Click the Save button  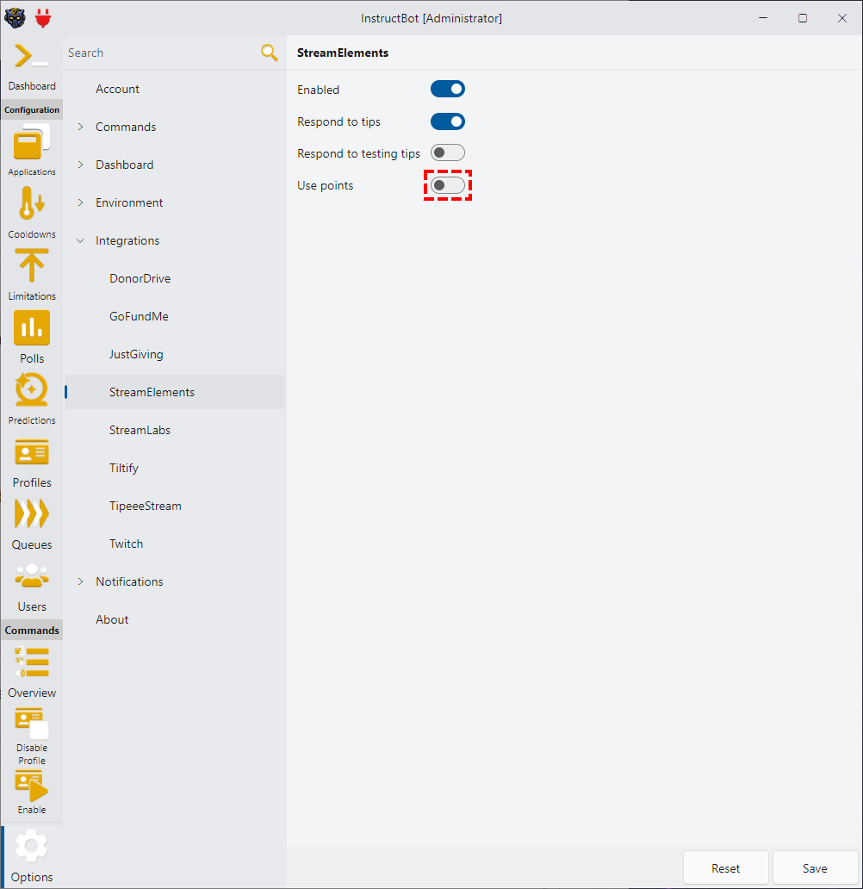pos(815,868)
